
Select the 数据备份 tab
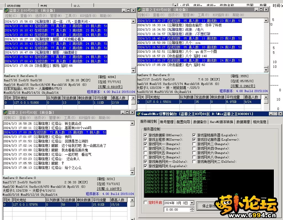[200, 122]
